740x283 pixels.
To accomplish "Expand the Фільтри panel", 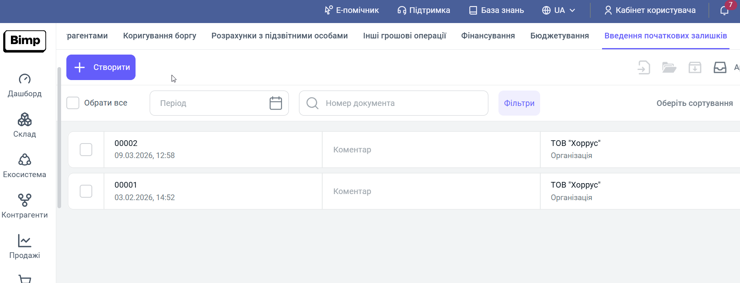I will click(x=519, y=103).
